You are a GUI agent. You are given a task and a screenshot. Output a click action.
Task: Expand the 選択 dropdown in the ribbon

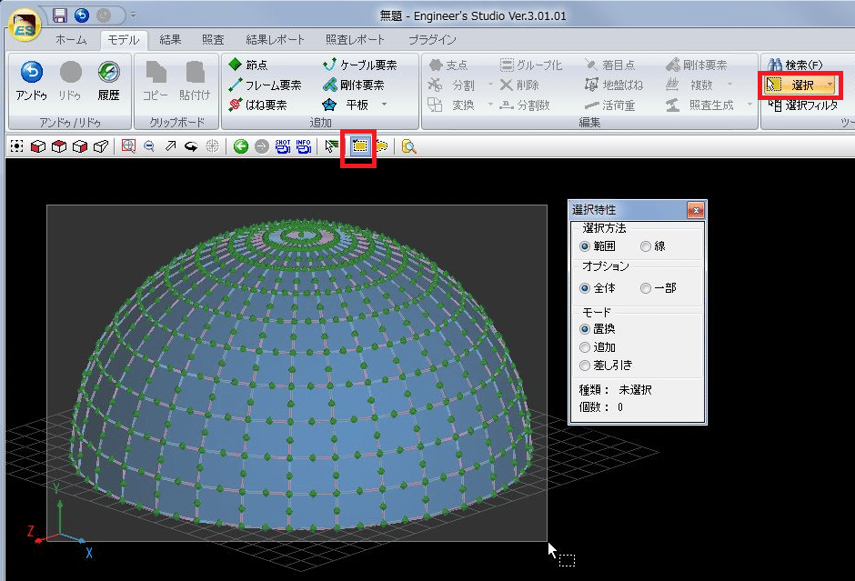830,85
